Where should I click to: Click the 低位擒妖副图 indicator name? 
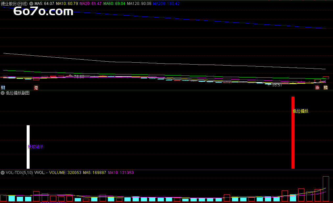pyautogui.click(x=18, y=93)
